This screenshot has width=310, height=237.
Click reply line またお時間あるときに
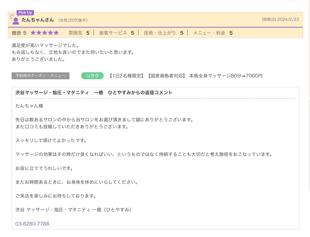click(77, 182)
